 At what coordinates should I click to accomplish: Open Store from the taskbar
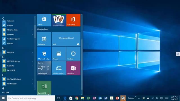click(71, 98)
